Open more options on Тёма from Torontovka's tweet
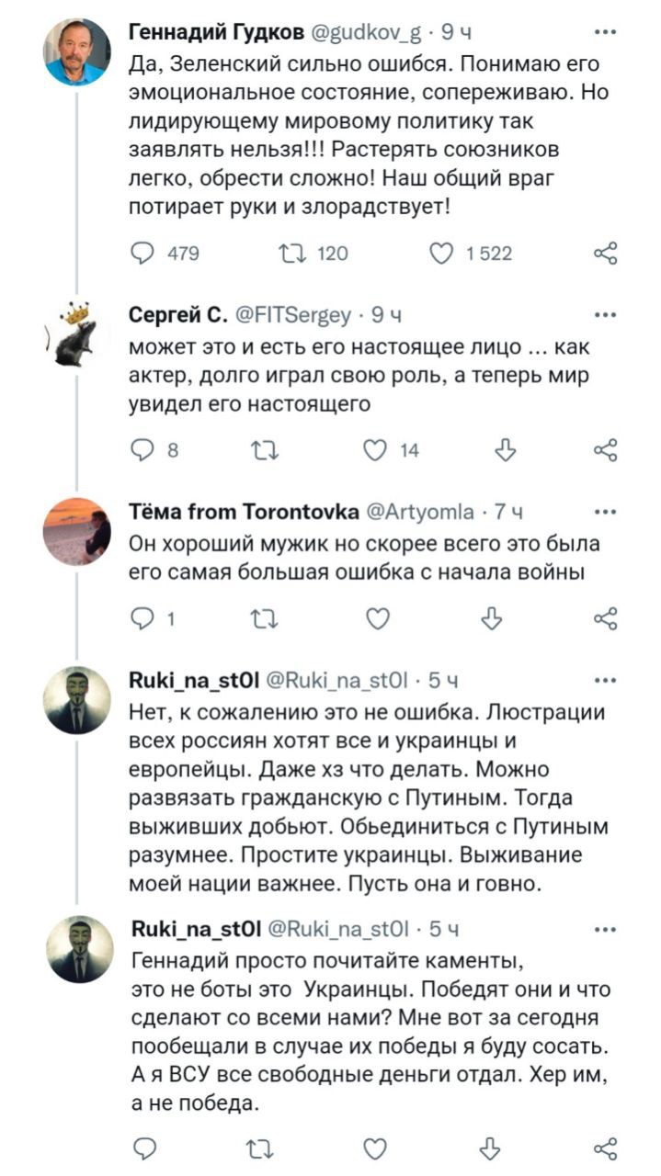 (605, 512)
